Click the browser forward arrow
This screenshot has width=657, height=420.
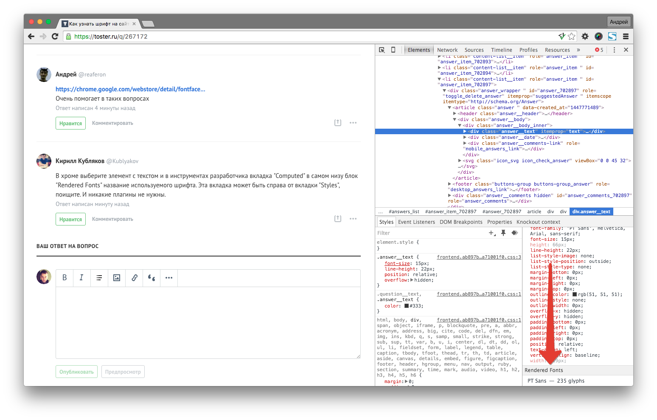[x=43, y=37]
